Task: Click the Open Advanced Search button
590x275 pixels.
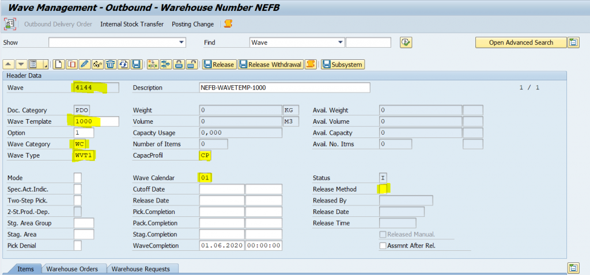Action: 521,43
